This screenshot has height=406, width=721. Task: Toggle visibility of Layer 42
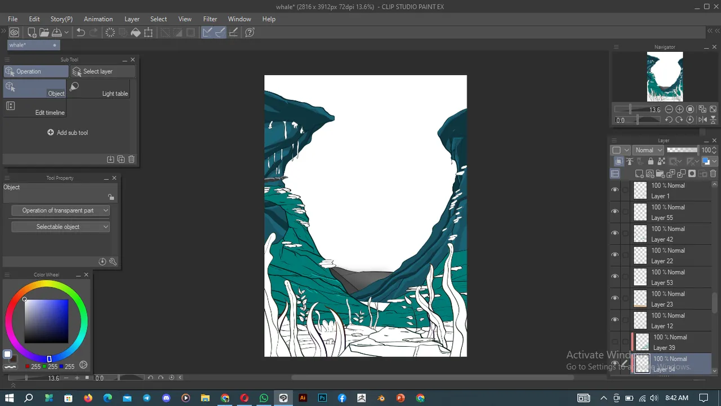615,233
